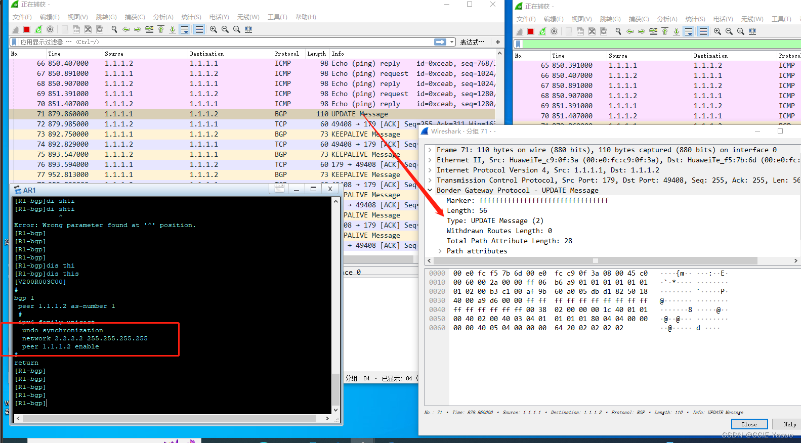Select packet 71 BGP UPDATE Message row
Image resolution: width=801 pixels, height=443 pixels.
[x=252, y=114]
